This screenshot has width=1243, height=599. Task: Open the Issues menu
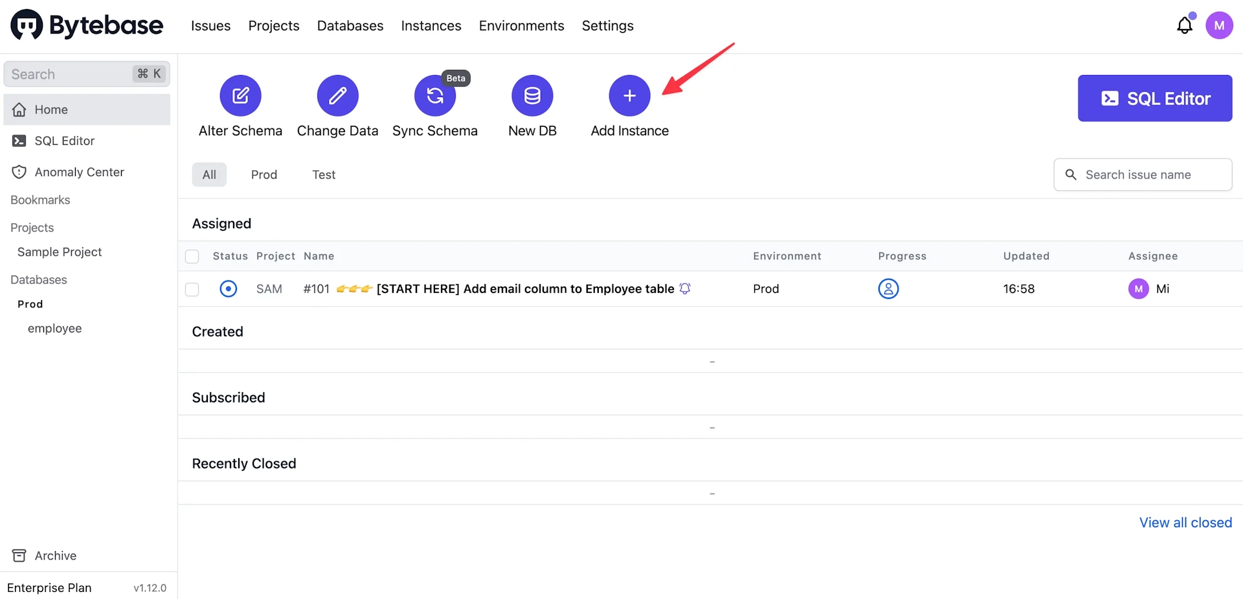tap(210, 26)
